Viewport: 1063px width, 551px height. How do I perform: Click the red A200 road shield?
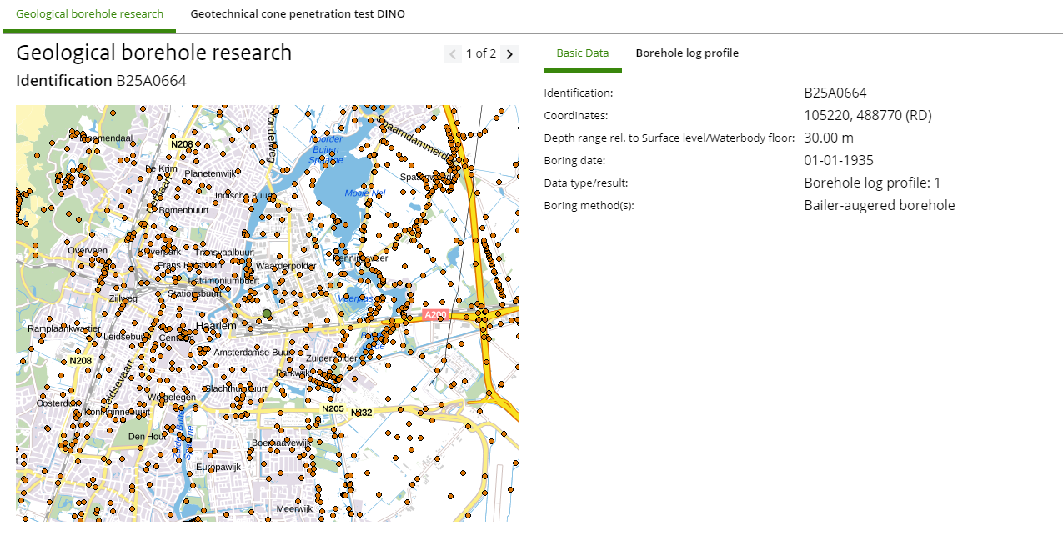pos(435,315)
